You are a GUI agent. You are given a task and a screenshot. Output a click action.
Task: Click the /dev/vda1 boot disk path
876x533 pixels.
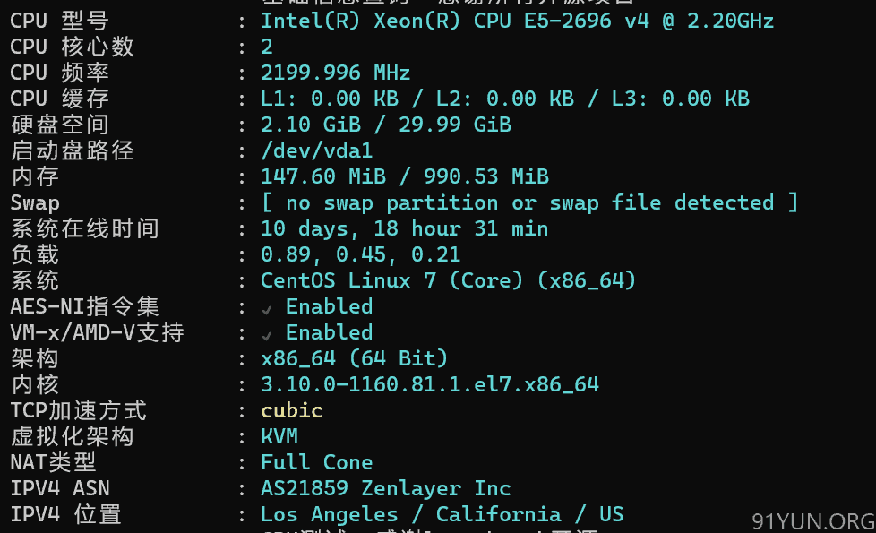316,150
